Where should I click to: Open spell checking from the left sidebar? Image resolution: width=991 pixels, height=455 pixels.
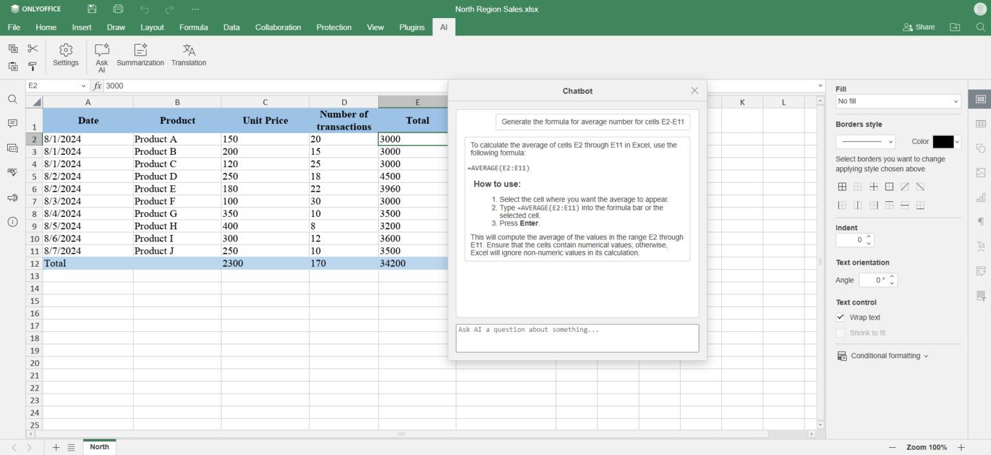pos(12,172)
